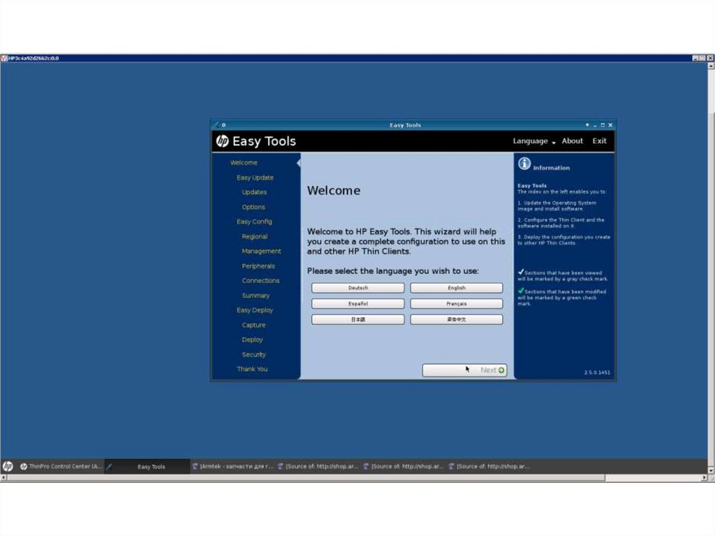
Task: Open the About menu item
Action: [x=573, y=141]
